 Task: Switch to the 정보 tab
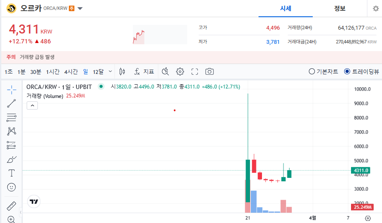tap(339, 9)
